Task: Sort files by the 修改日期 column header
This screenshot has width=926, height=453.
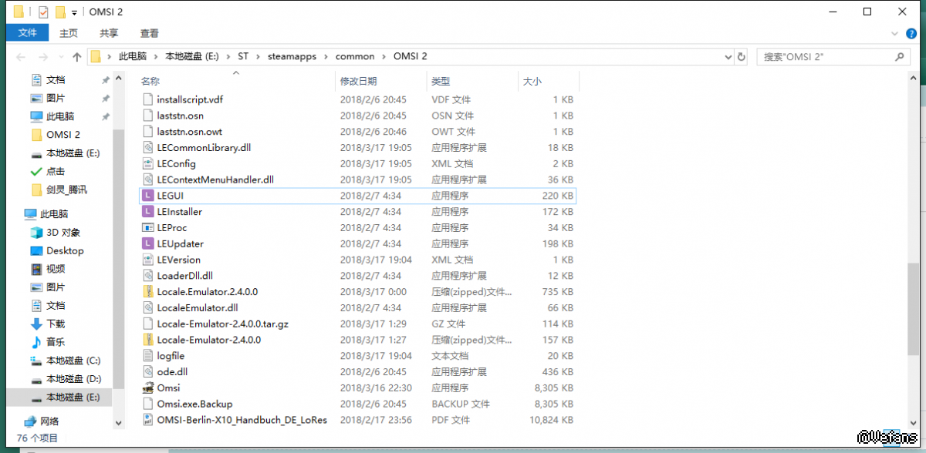Action: pyautogui.click(x=359, y=81)
